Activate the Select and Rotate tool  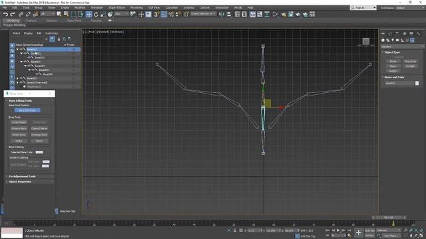(x=96, y=14)
